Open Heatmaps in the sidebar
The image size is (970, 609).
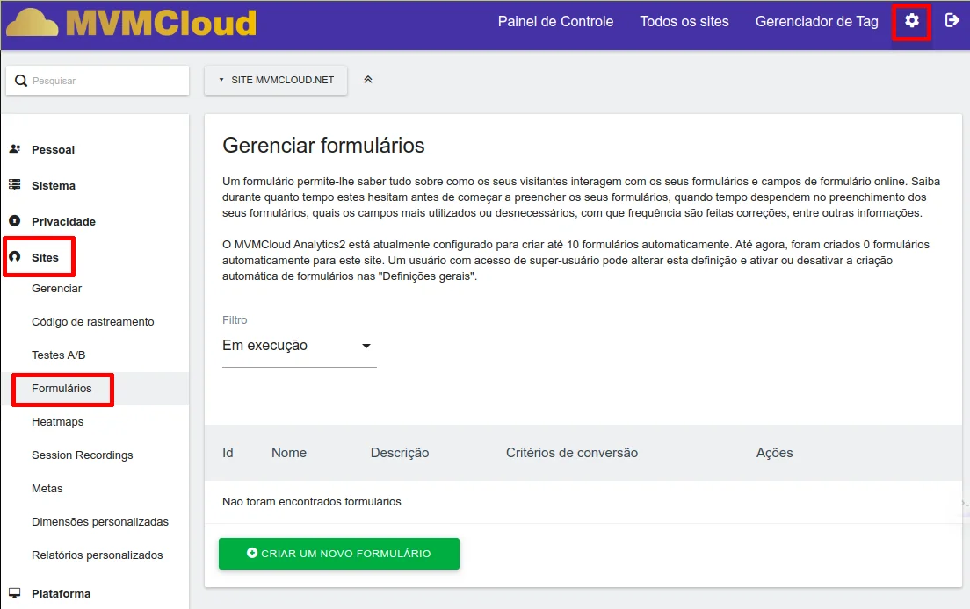coord(57,422)
